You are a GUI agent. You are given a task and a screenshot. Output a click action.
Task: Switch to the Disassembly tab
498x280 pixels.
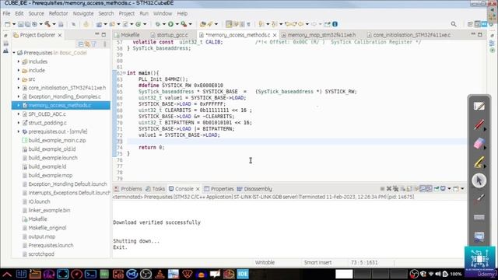click(x=254, y=189)
